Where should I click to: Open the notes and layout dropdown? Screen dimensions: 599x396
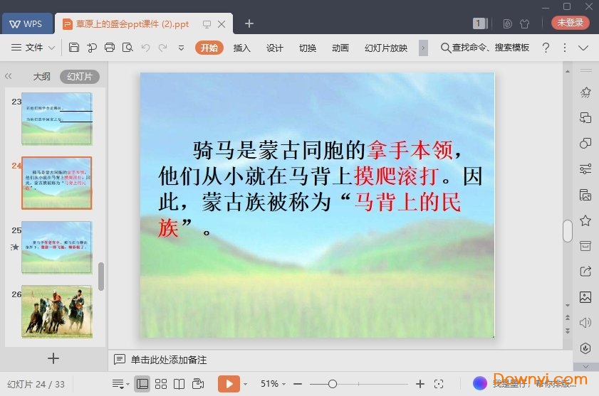coord(120,384)
